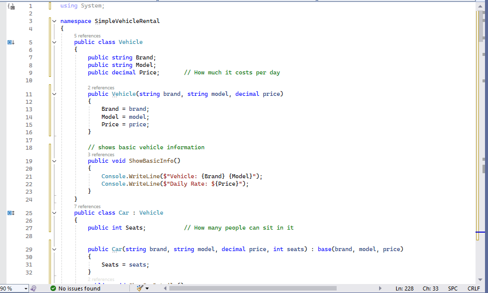488x293 pixels.
Task: Collapse the ShowBasicInfo method
Action: [x=54, y=161]
